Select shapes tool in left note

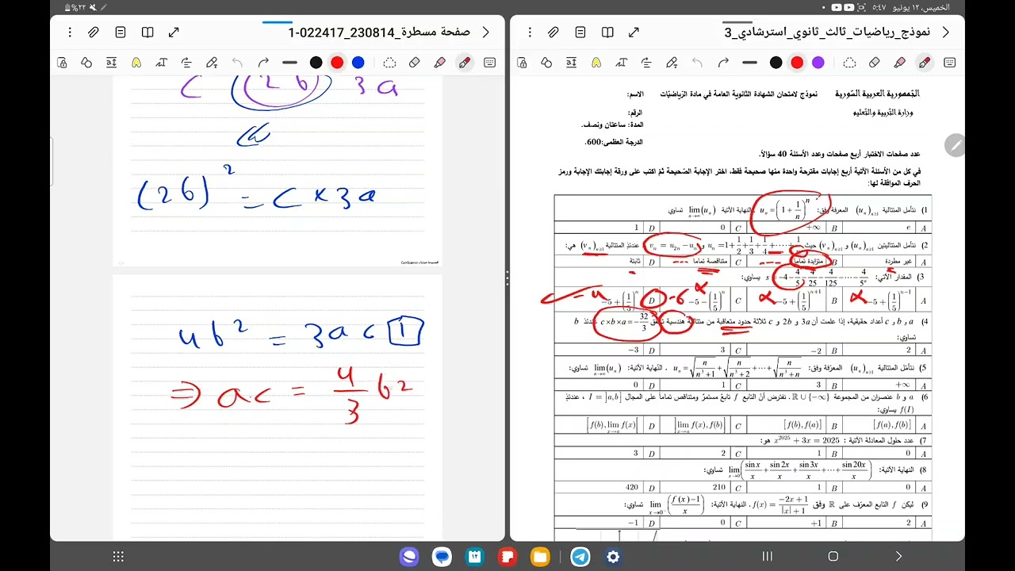86,63
